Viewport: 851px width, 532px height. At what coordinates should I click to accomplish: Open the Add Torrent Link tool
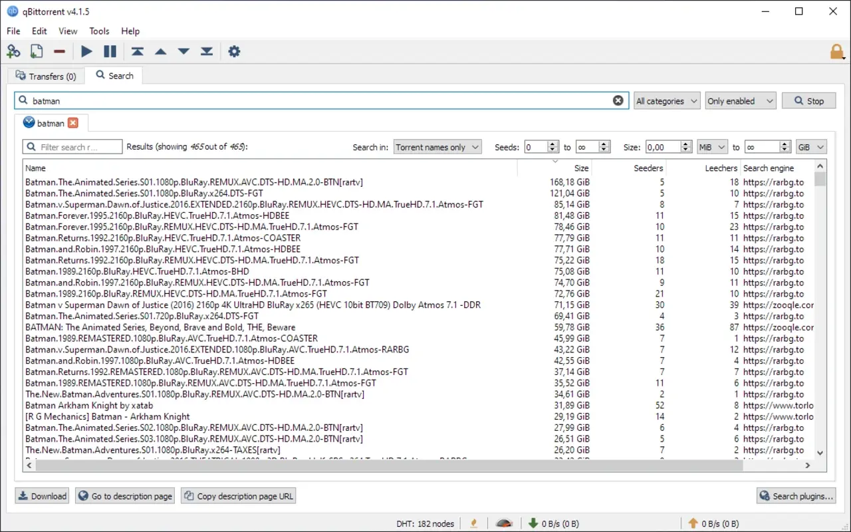coord(13,51)
